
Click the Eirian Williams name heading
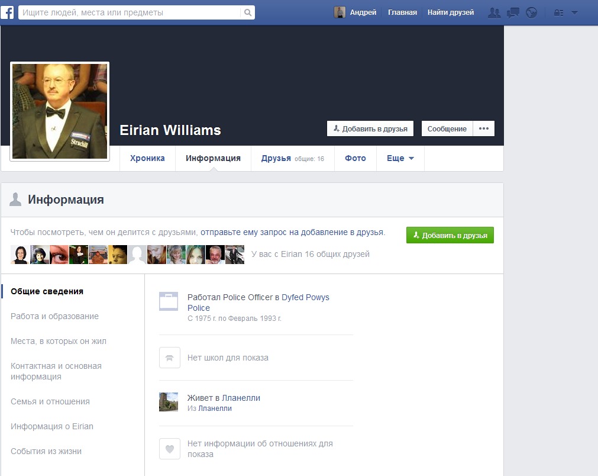[x=170, y=130]
